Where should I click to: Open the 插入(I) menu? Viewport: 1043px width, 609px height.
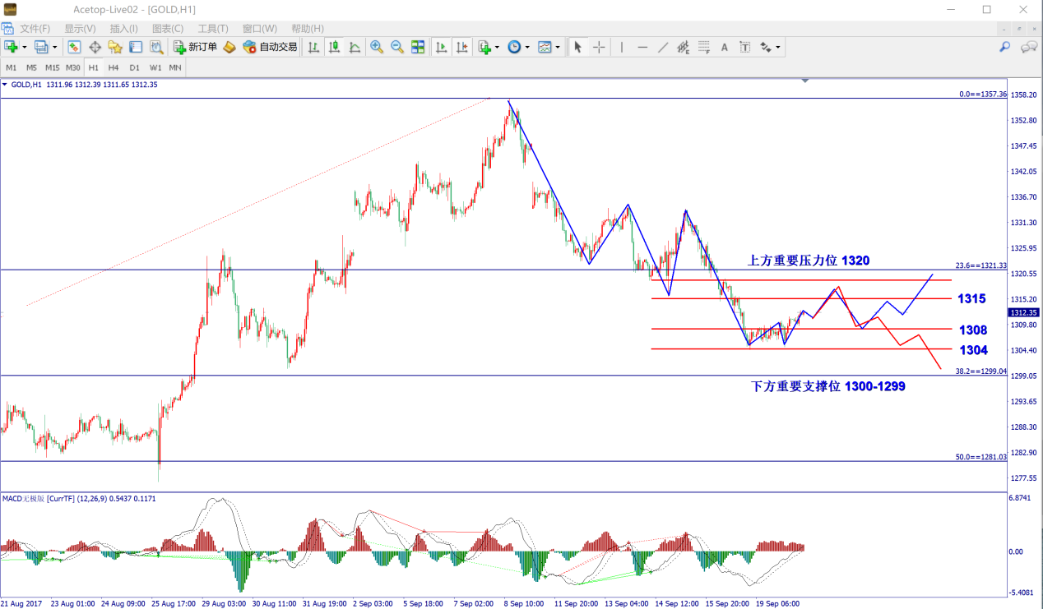point(123,28)
